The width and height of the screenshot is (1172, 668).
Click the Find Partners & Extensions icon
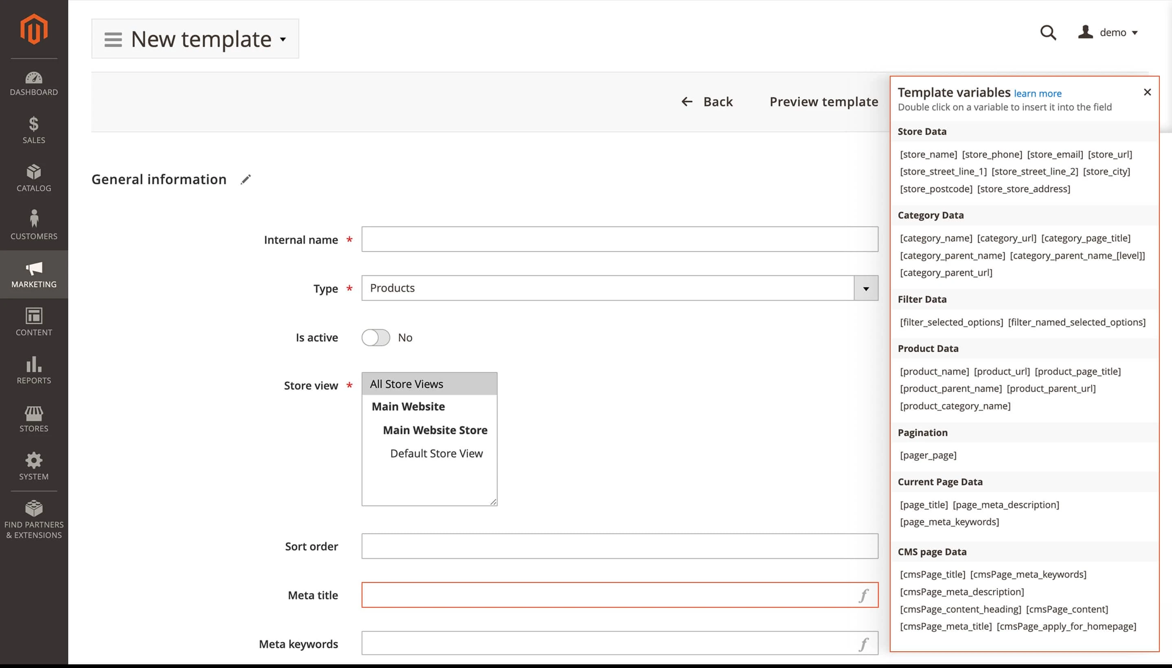tap(33, 516)
